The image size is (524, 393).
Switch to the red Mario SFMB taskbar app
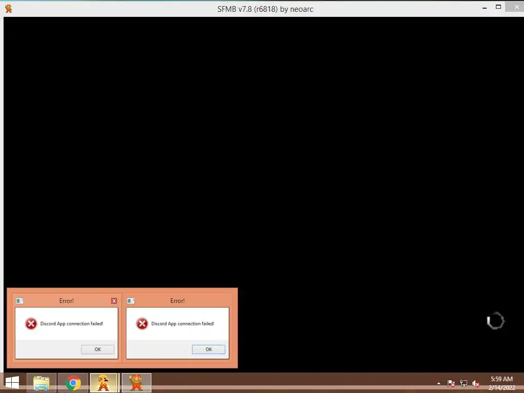136,383
